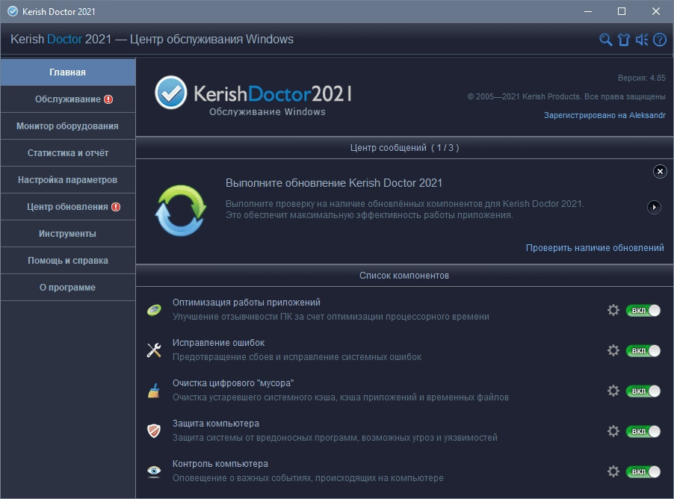674x499 pixels.
Task: Click the broom icon for Очистка цифрового мусора
Action: pos(154,390)
